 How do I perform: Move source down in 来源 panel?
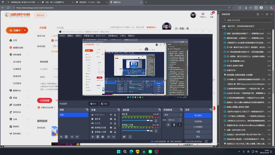[114, 137]
